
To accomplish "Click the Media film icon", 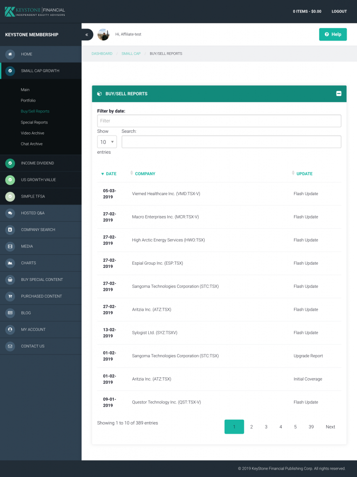I will pos(10,246).
